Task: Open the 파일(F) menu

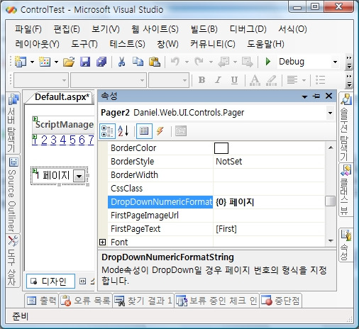Action: pyautogui.click(x=28, y=29)
